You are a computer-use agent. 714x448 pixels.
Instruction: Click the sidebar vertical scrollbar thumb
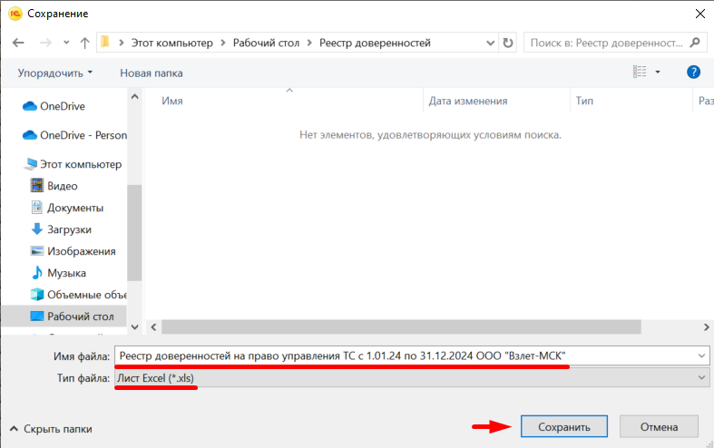[x=135, y=233]
